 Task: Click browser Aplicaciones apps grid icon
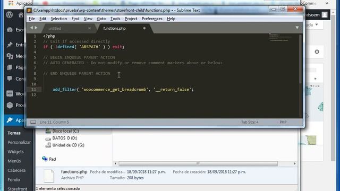click(11, 3)
